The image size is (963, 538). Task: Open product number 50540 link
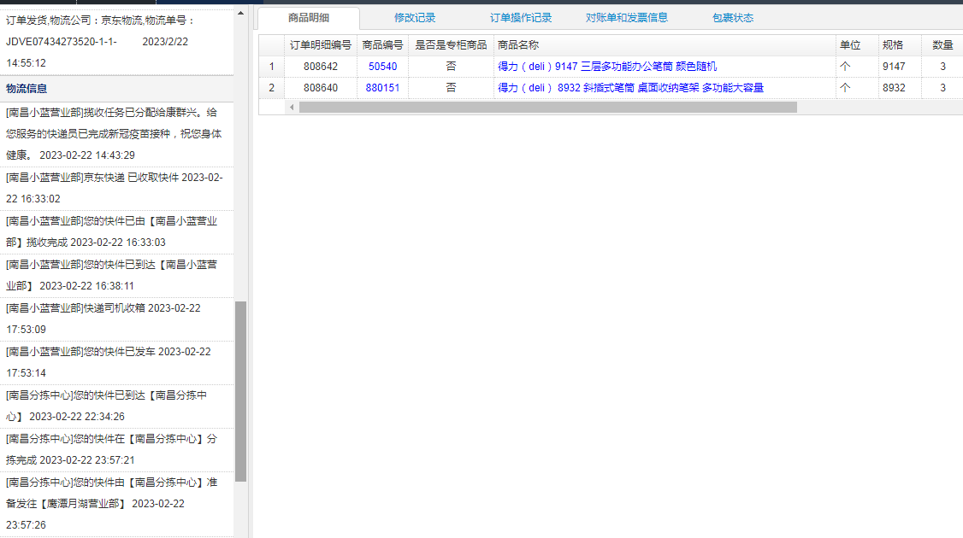pos(382,67)
